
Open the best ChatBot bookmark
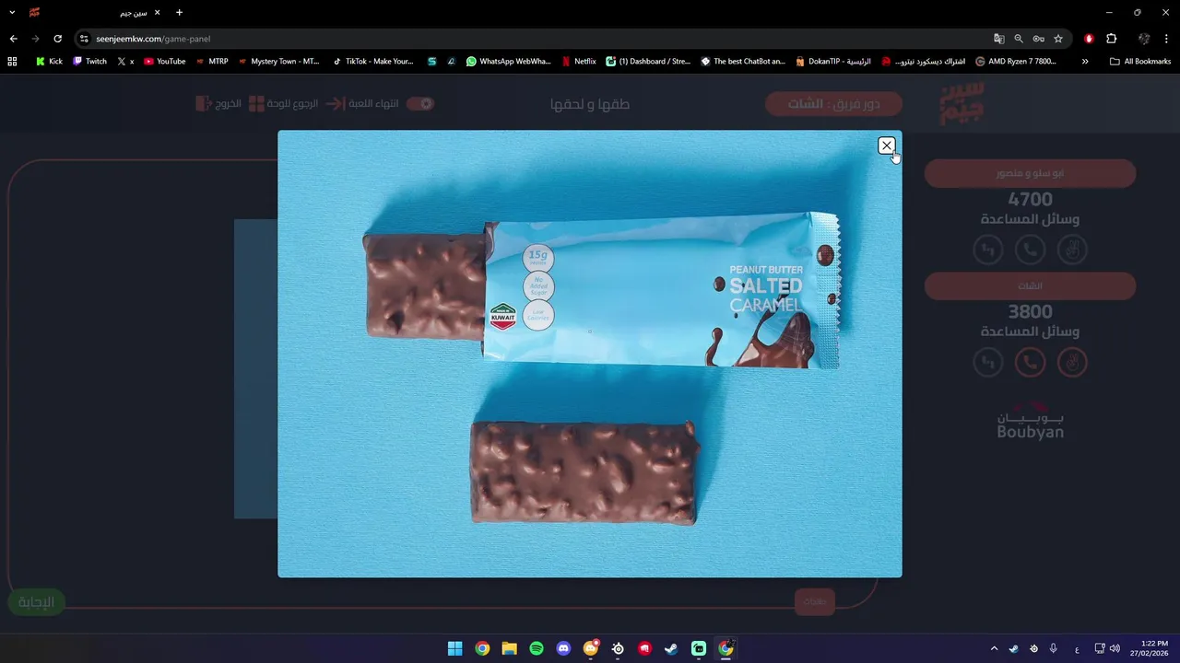click(743, 62)
